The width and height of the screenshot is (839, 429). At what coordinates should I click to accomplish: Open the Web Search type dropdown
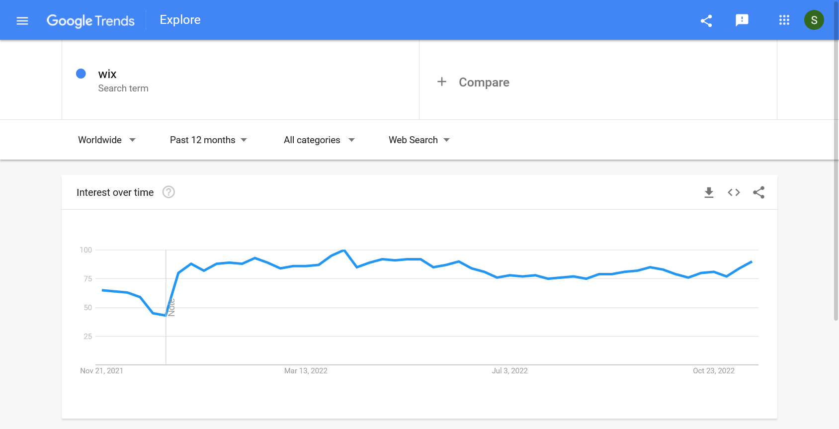click(419, 140)
